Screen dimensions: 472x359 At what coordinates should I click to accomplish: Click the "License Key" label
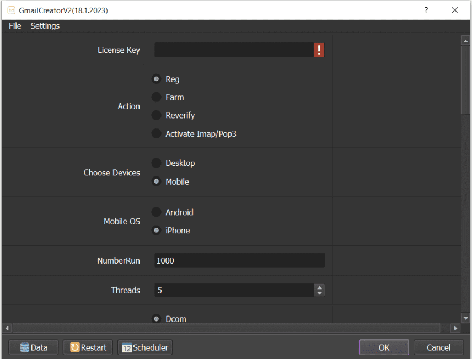(119, 50)
